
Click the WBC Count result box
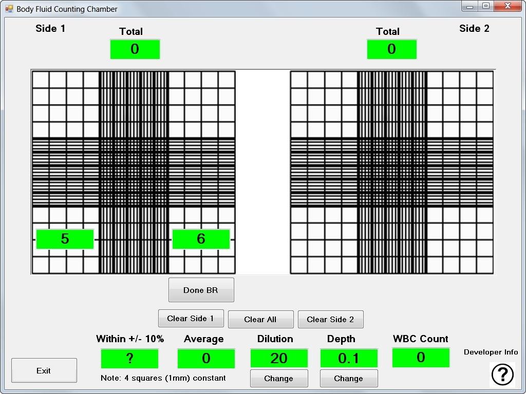(x=421, y=358)
